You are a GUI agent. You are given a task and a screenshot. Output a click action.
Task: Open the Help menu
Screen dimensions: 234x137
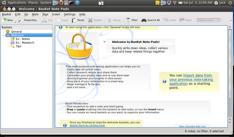tap(82, 14)
